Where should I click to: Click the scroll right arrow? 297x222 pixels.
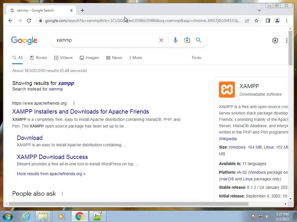[x=285, y=204]
